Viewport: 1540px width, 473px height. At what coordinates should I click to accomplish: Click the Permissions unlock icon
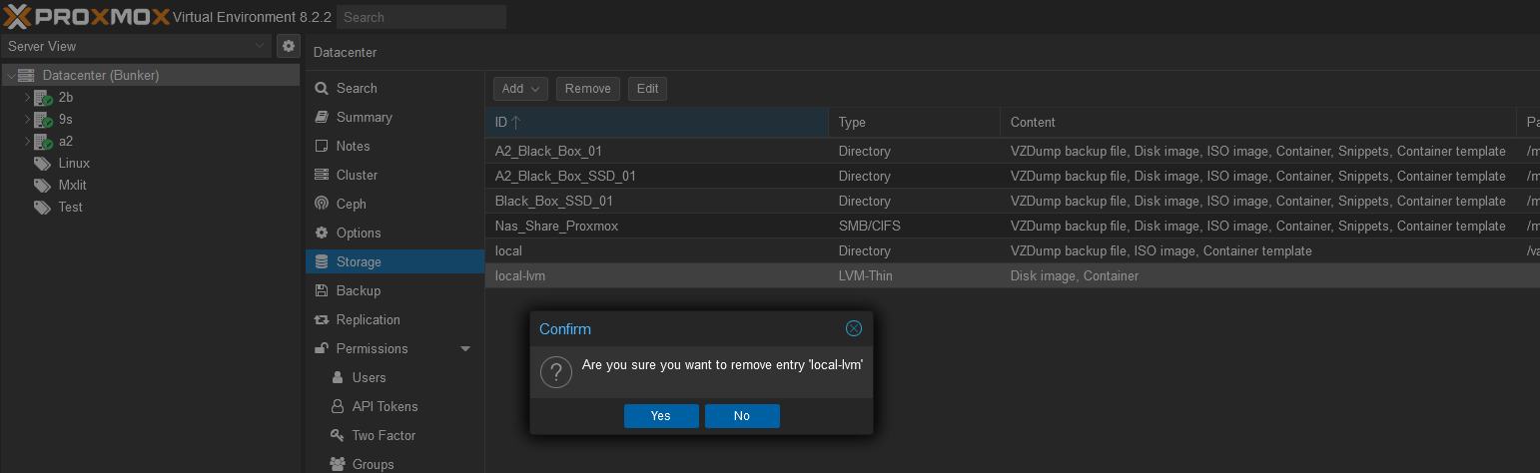click(322, 348)
